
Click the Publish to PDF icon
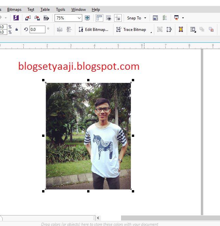coord(46,18)
